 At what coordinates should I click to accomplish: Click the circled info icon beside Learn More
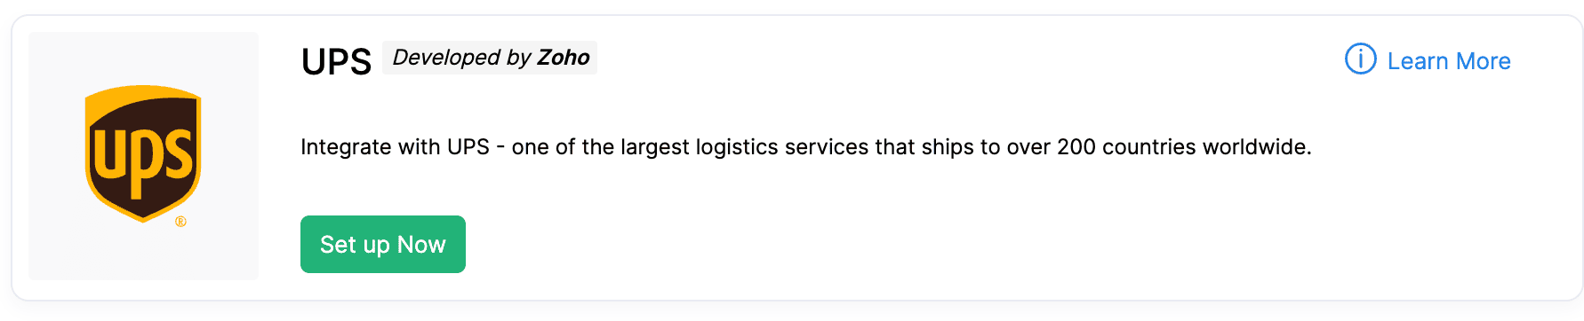(x=1360, y=59)
